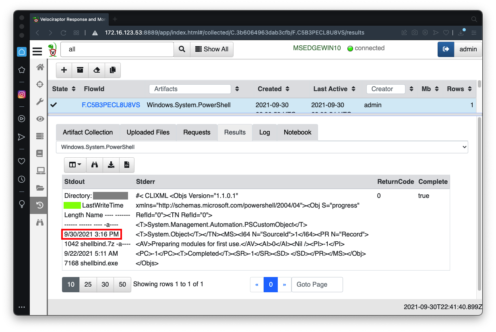The width and height of the screenshot is (496, 332).
Task: Click the eraser icon in flows toolbar
Action: point(96,70)
